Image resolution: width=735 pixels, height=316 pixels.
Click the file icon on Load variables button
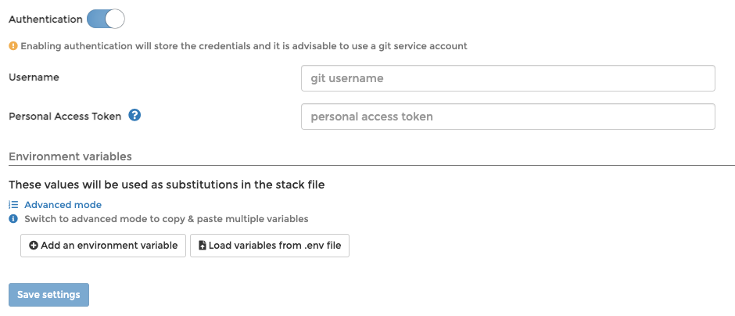point(203,246)
